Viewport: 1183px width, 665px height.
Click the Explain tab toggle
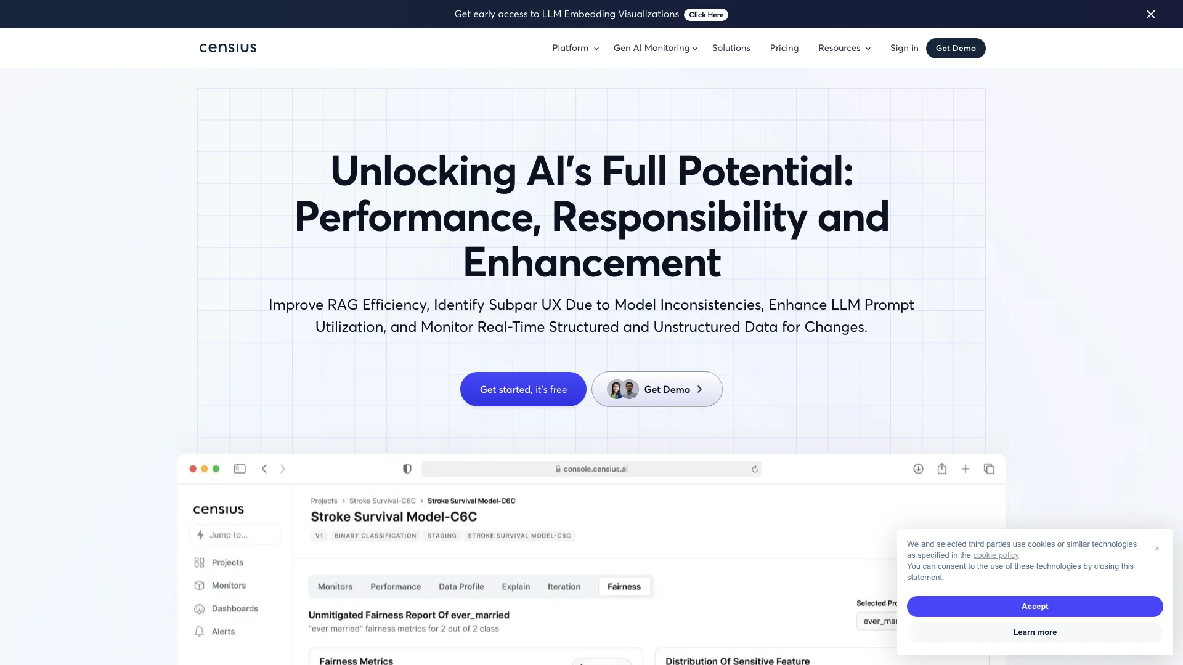coord(515,586)
